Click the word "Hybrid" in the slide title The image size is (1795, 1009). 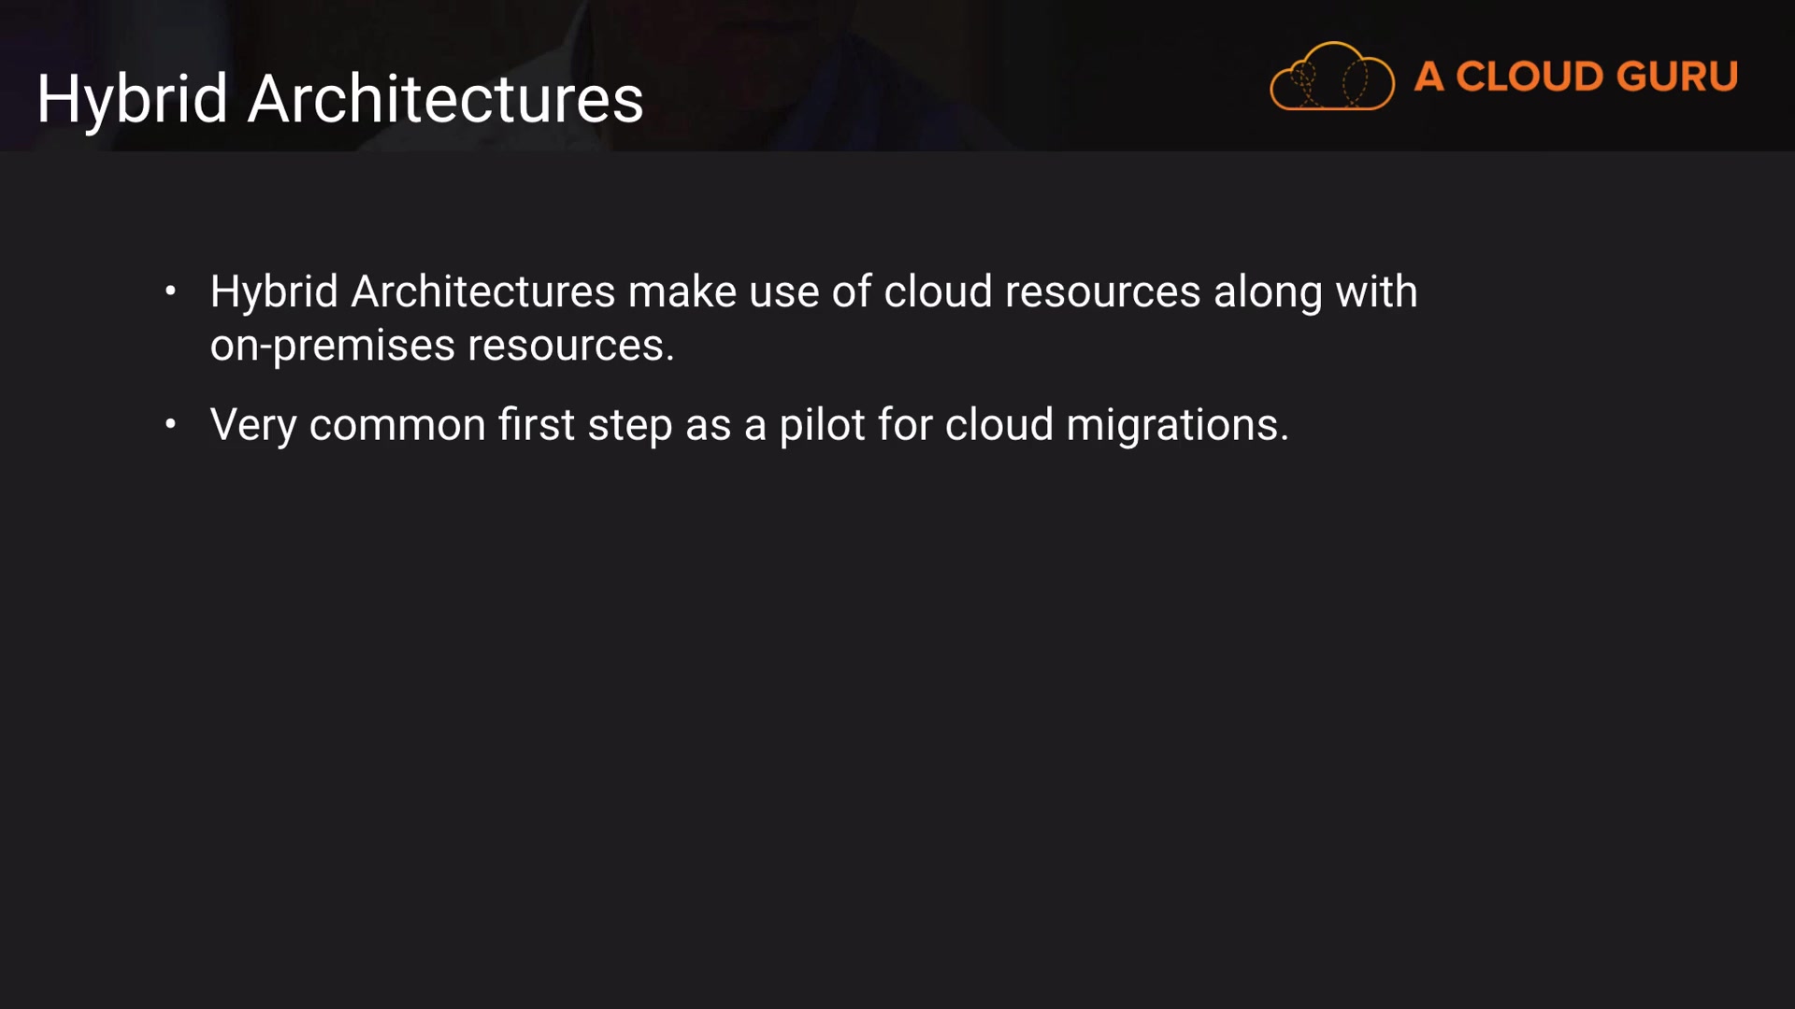pos(132,98)
